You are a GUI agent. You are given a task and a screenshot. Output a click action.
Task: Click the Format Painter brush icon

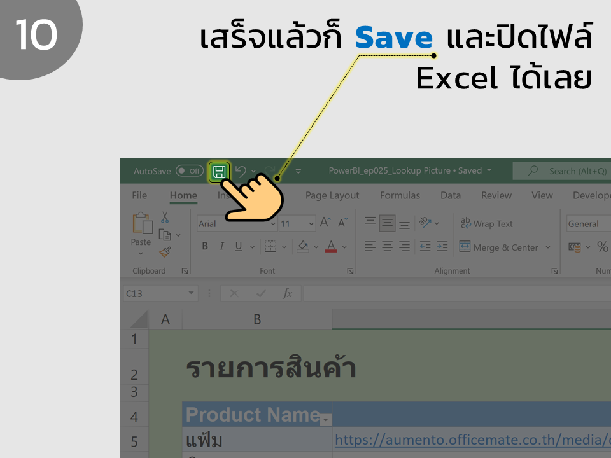(x=165, y=252)
